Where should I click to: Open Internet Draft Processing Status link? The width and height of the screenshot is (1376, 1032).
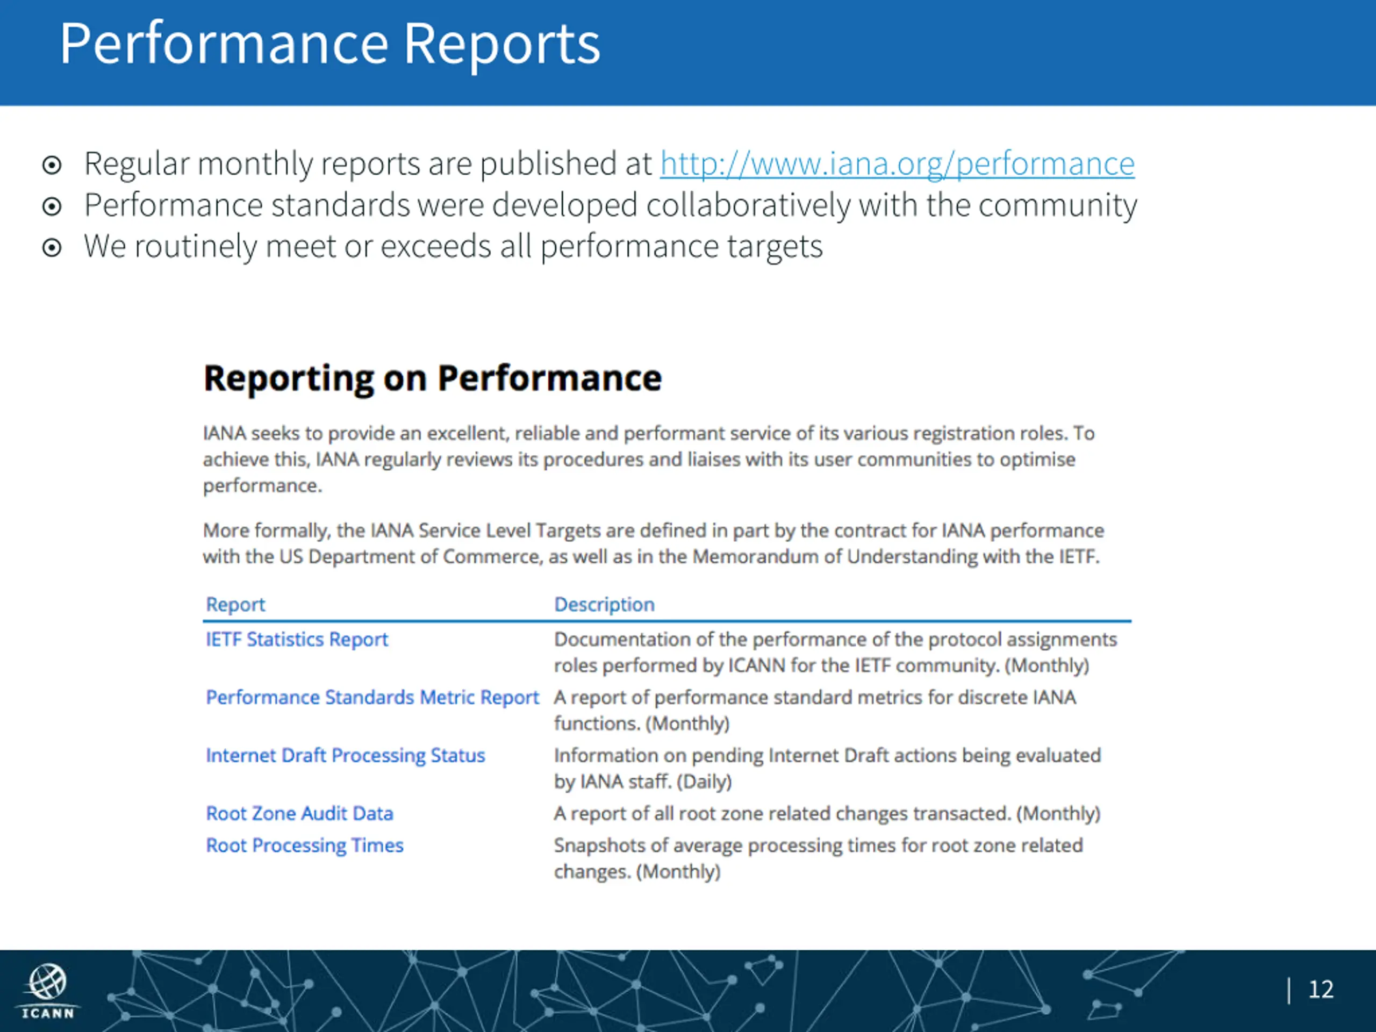click(x=345, y=755)
